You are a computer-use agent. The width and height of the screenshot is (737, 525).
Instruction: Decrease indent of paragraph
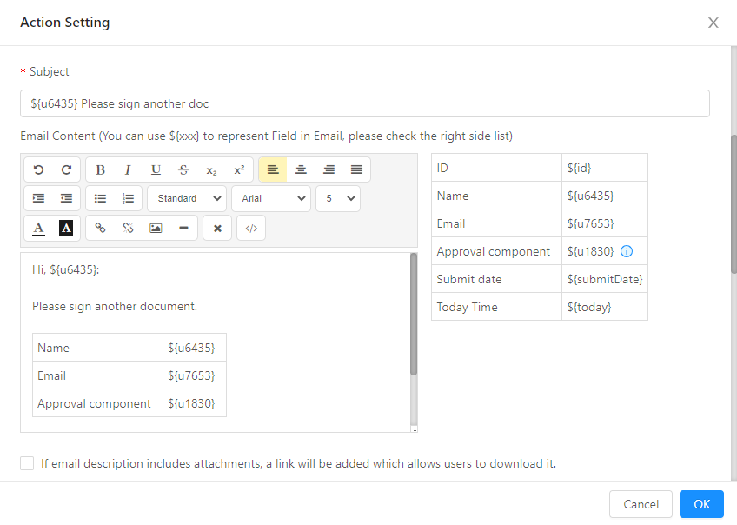click(66, 198)
